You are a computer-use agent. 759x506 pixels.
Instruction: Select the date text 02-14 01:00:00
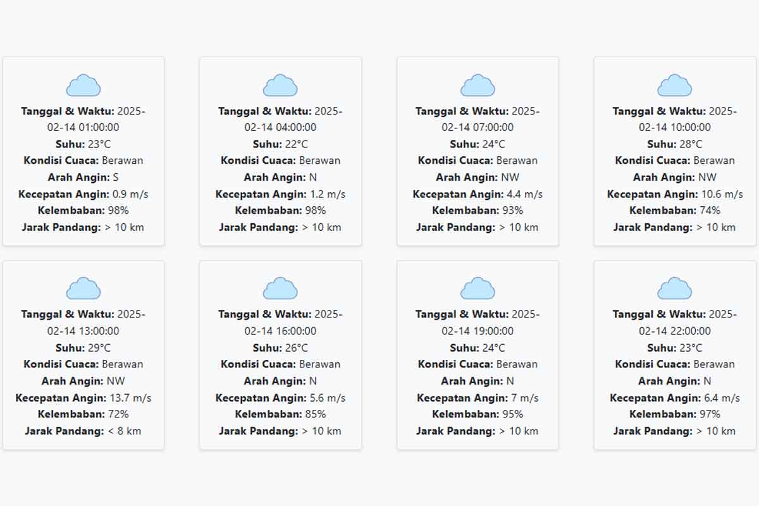(83, 127)
